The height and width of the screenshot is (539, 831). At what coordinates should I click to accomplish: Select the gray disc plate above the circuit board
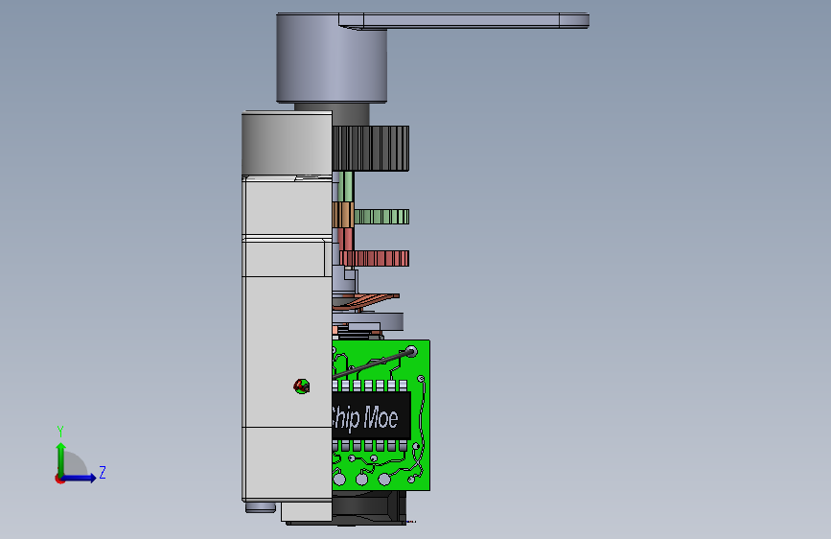[x=368, y=320]
